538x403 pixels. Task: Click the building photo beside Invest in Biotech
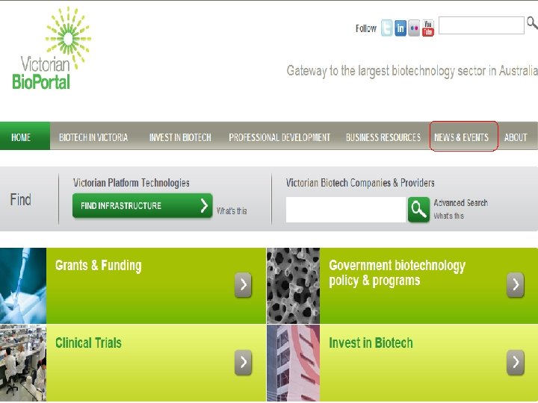point(293,363)
